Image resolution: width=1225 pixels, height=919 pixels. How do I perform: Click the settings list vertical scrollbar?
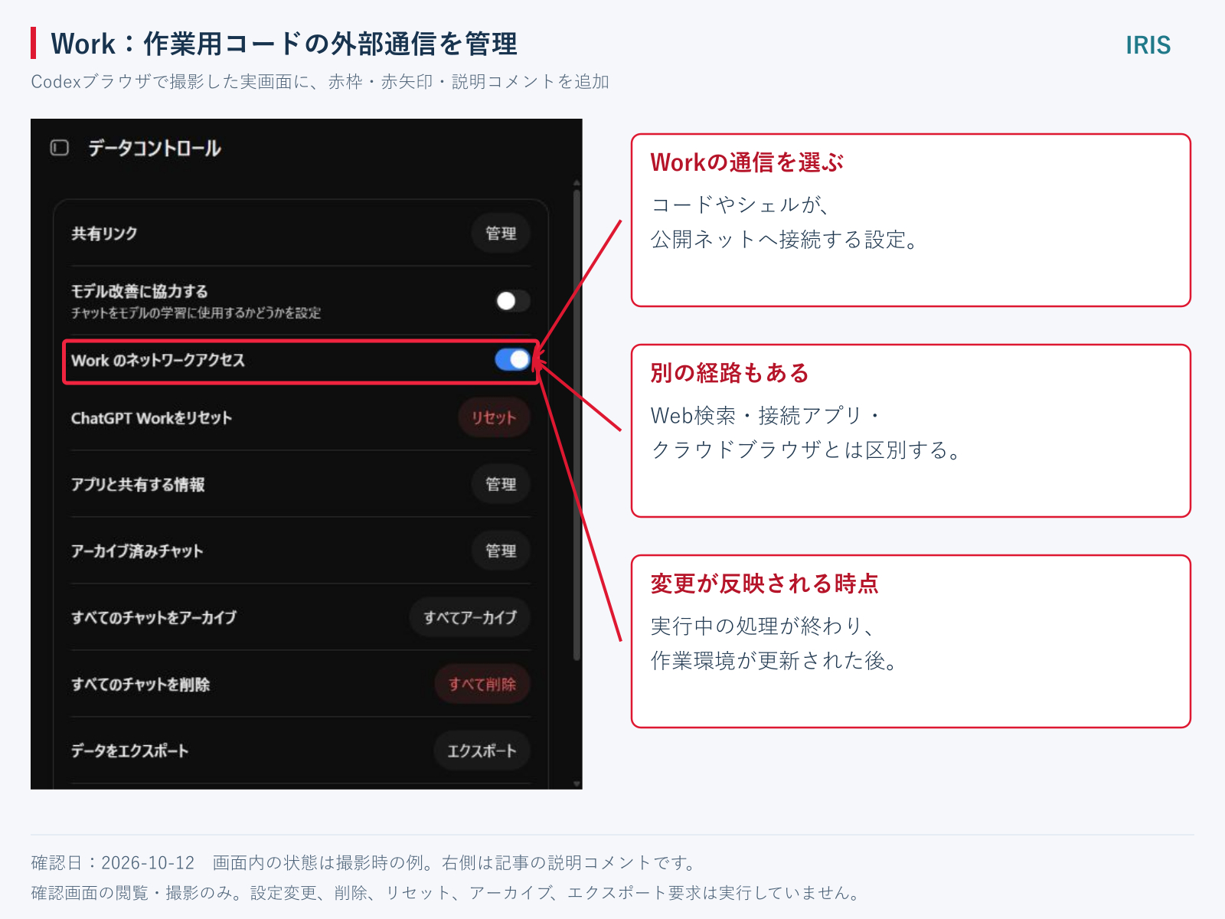pos(577,425)
